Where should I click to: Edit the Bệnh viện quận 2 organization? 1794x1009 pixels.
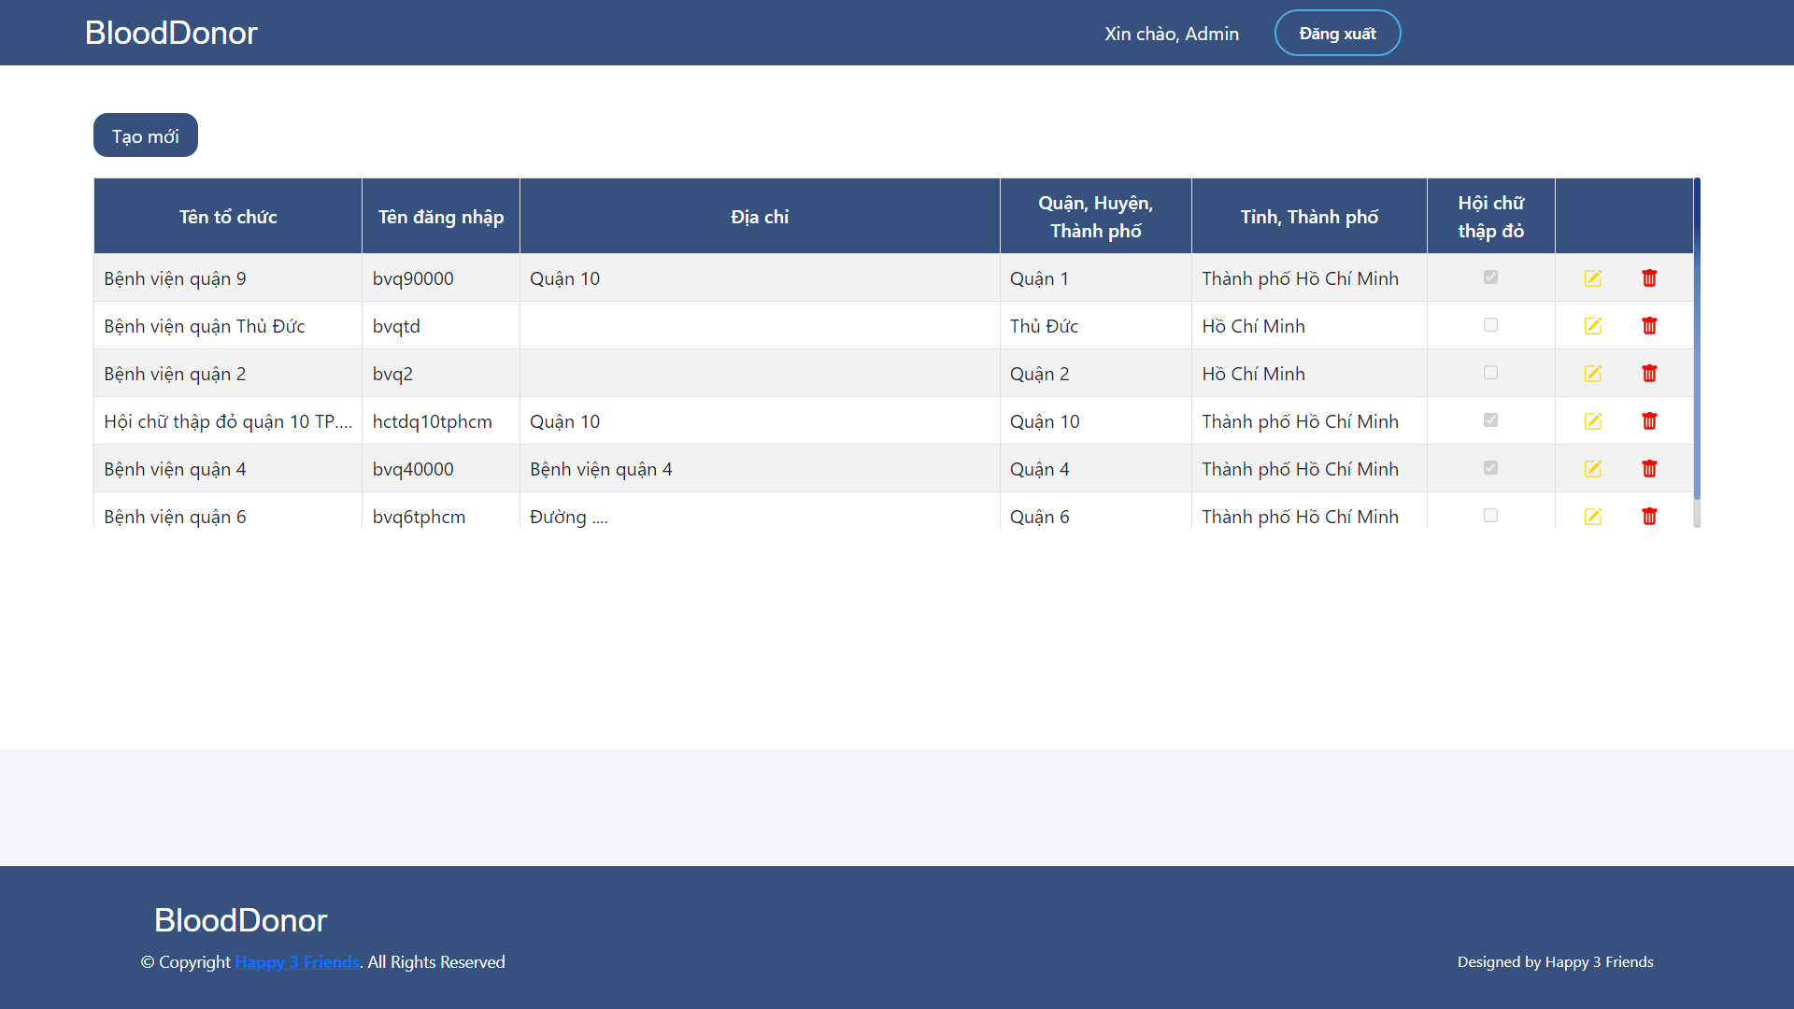tap(1593, 374)
